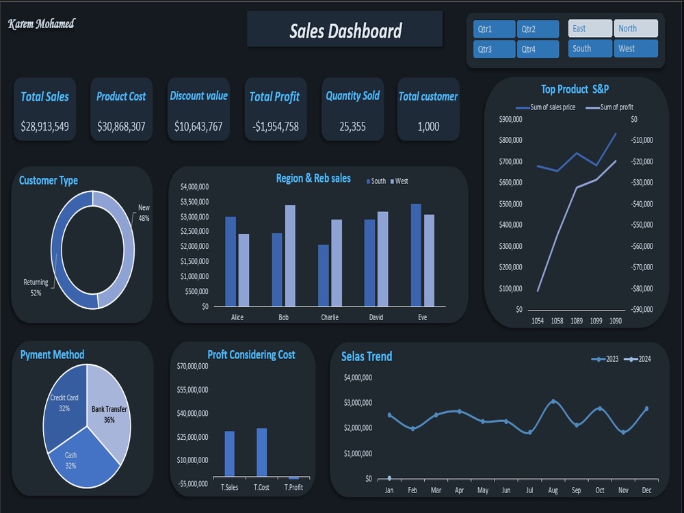Select the Qtr2 slicer button
Screen dimensions: 684x513
[x=538, y=29]
